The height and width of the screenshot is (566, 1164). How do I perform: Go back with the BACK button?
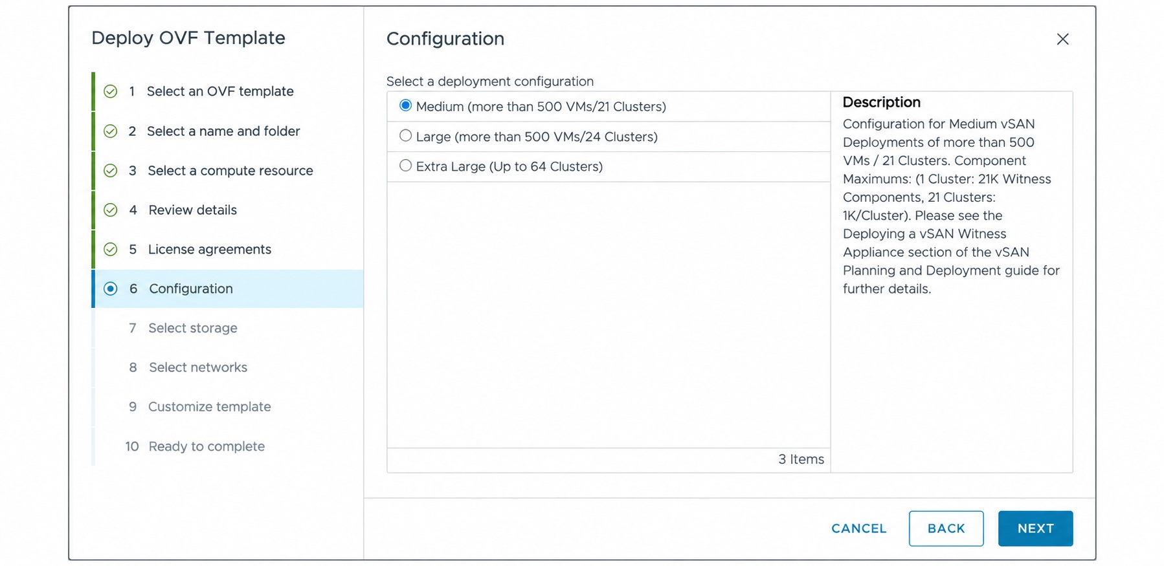pyautogui.click(x=946, y=528)
